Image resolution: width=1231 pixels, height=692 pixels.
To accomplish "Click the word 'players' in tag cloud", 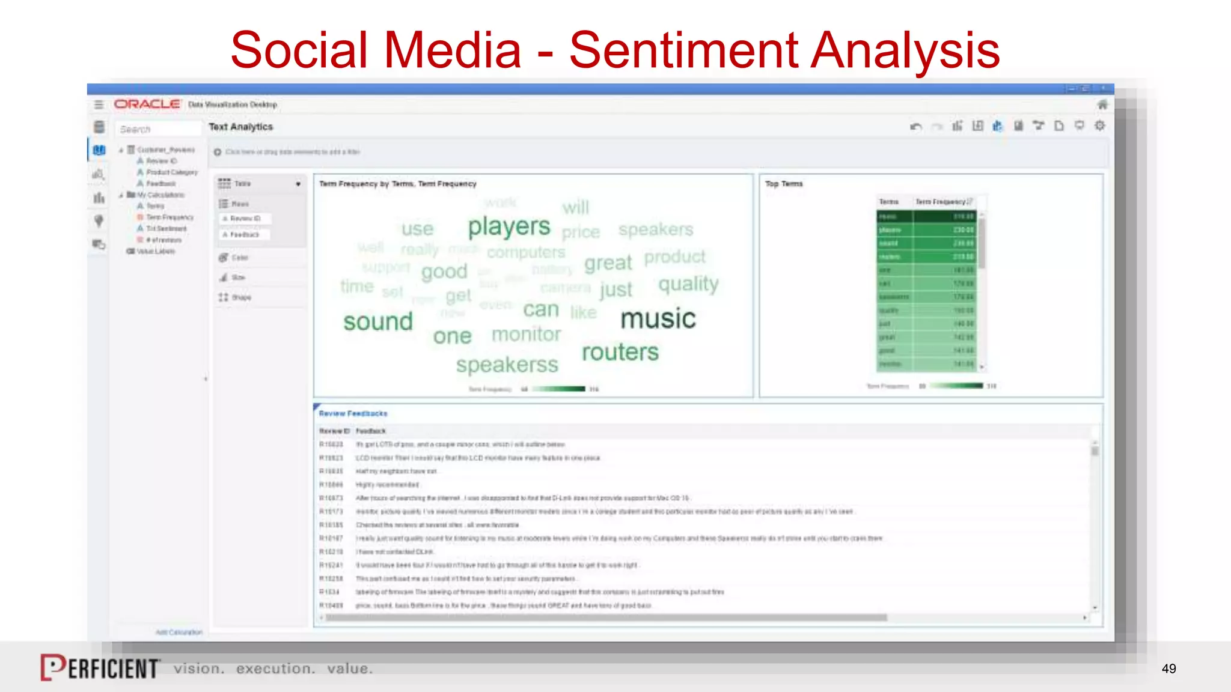I will (509, 226).
